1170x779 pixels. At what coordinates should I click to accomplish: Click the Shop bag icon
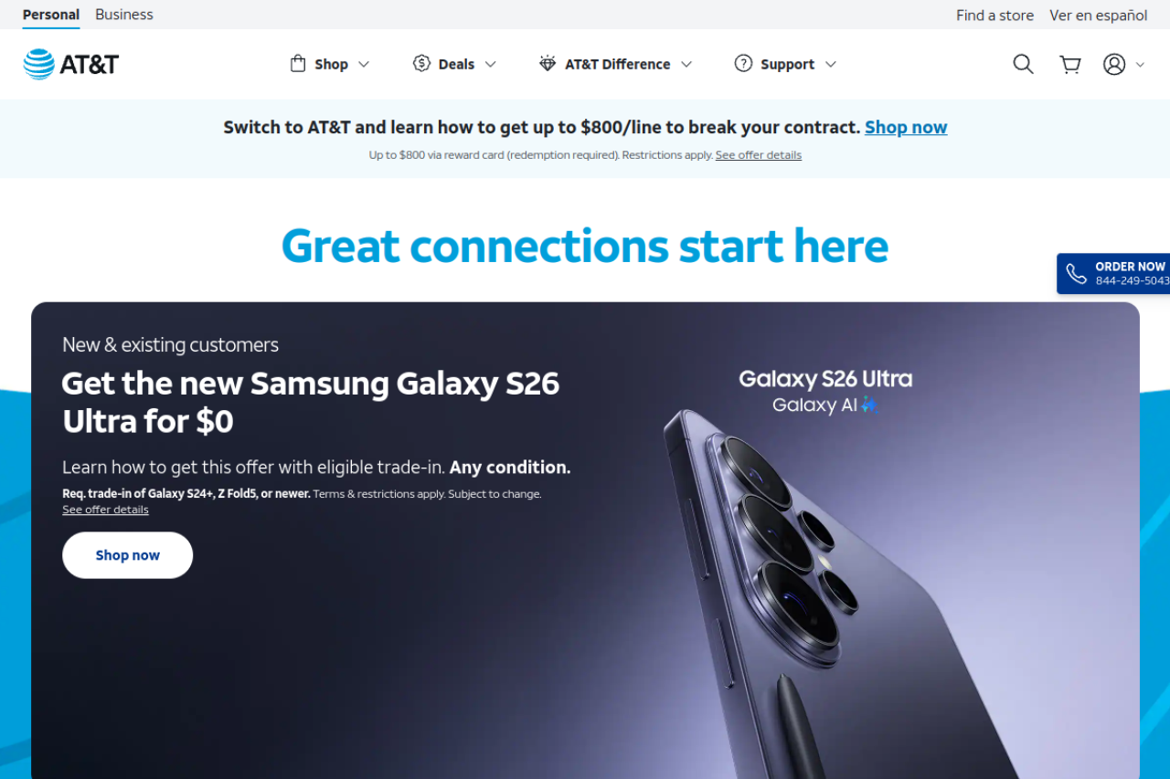tap(297, 64)
